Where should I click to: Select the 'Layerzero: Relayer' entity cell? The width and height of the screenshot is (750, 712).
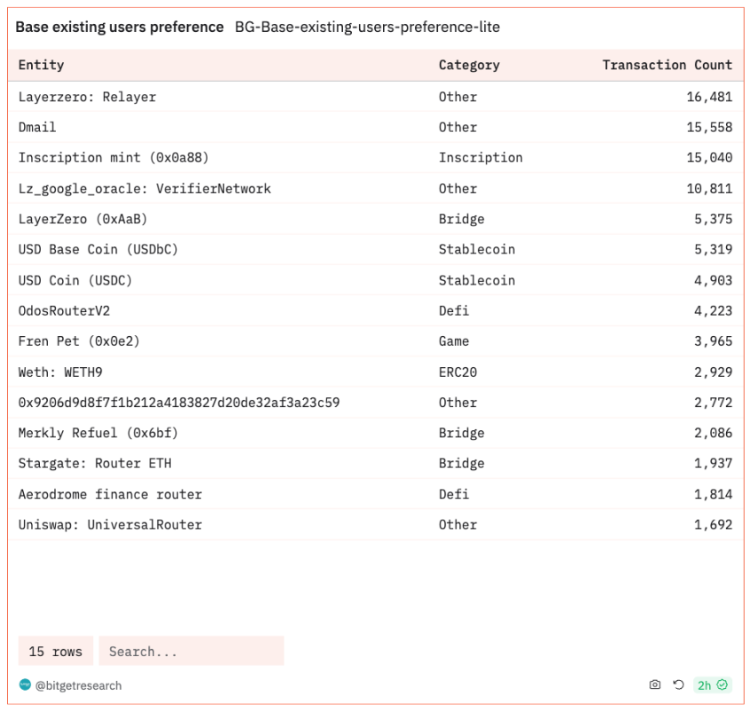click(x=87, y=97)
